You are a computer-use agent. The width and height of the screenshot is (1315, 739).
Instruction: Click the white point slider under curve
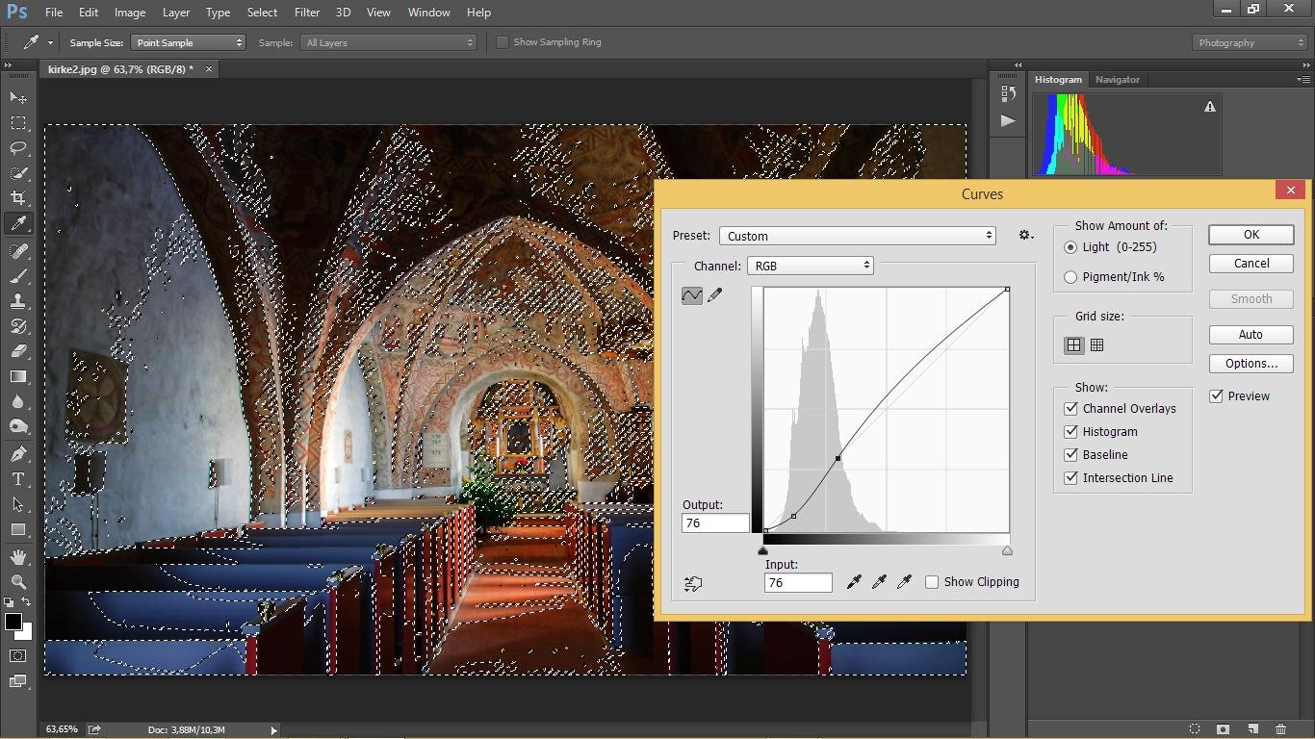1007,551
